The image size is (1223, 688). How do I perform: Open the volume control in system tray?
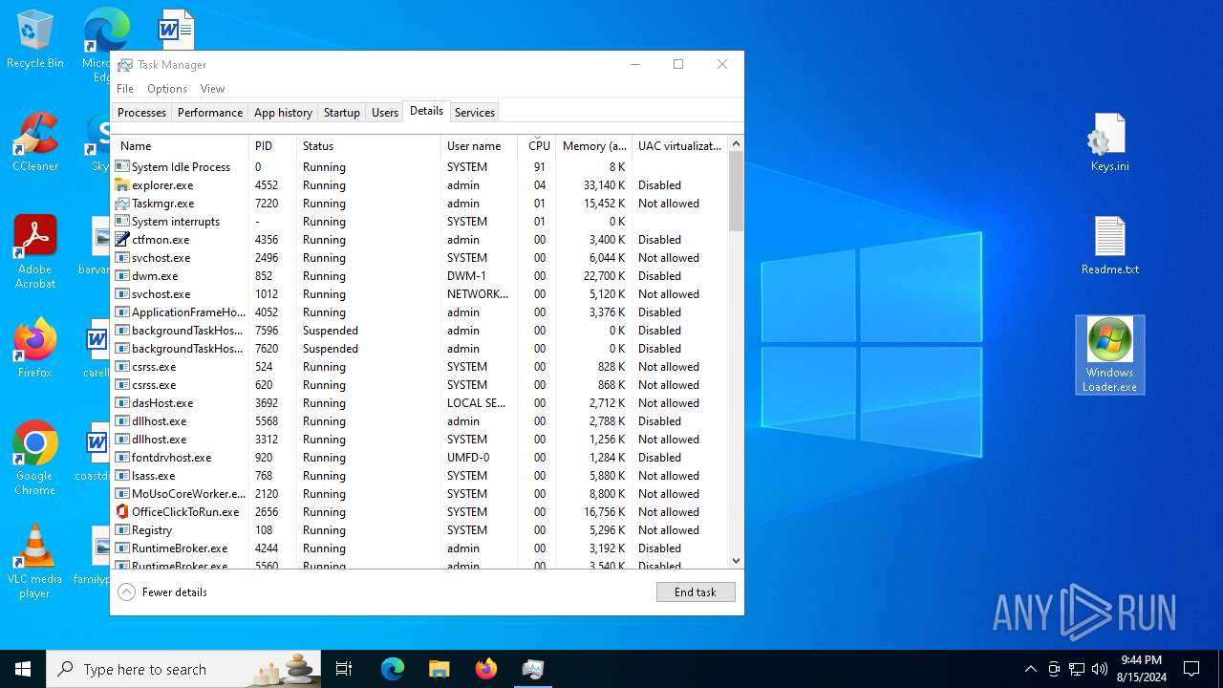(x=1100, y=669)
